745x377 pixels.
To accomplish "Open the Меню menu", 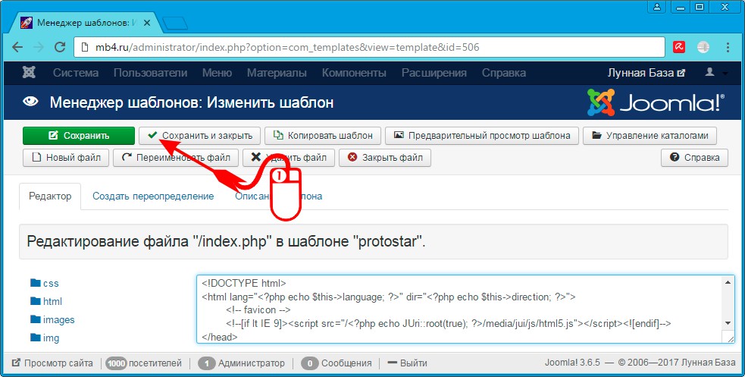I will 217,73.
